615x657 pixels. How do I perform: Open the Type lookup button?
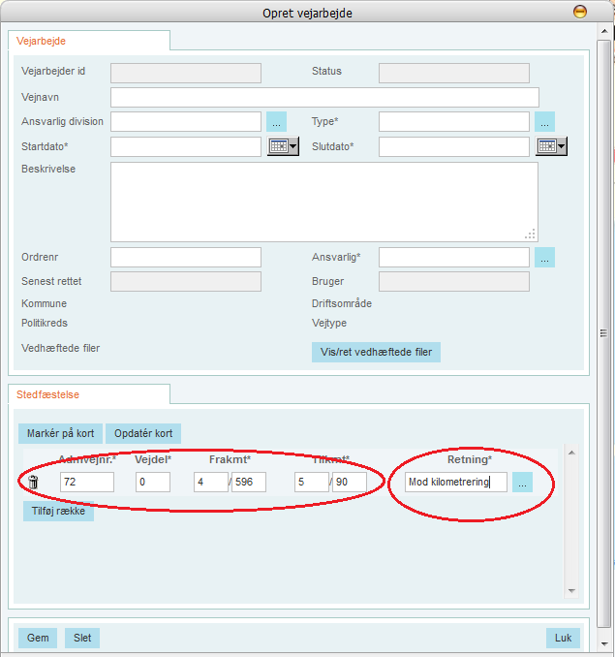pos(544,122)
